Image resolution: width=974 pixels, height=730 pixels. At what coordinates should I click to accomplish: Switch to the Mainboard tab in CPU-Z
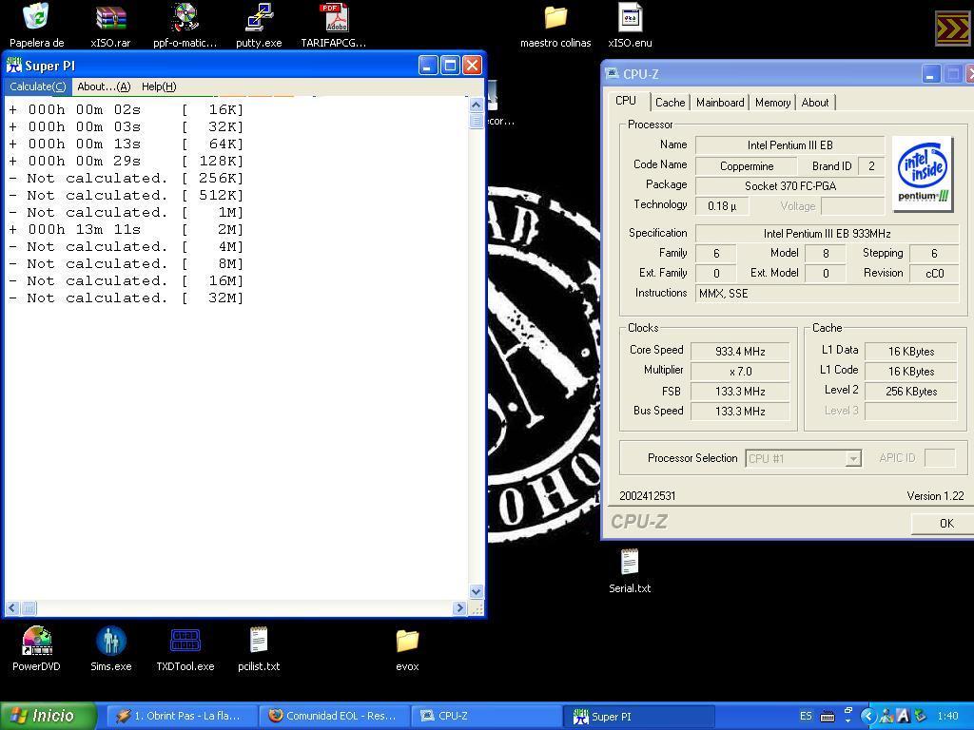click(x=720, y=103)
